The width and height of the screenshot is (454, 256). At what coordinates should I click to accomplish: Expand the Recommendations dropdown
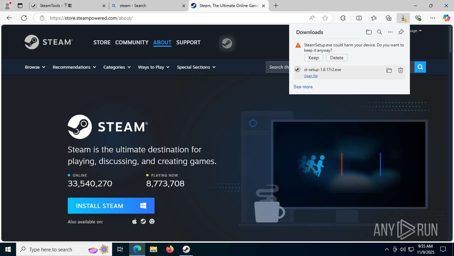(x=74, y=67)
